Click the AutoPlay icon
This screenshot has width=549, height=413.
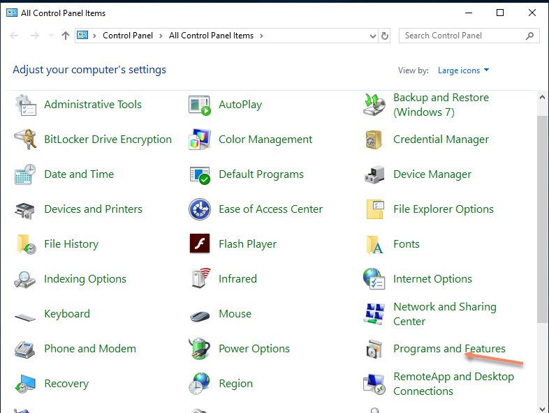200,105
